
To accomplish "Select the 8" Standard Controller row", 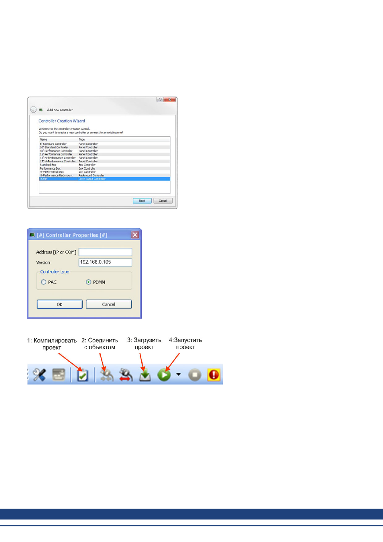I will point(104,144).
